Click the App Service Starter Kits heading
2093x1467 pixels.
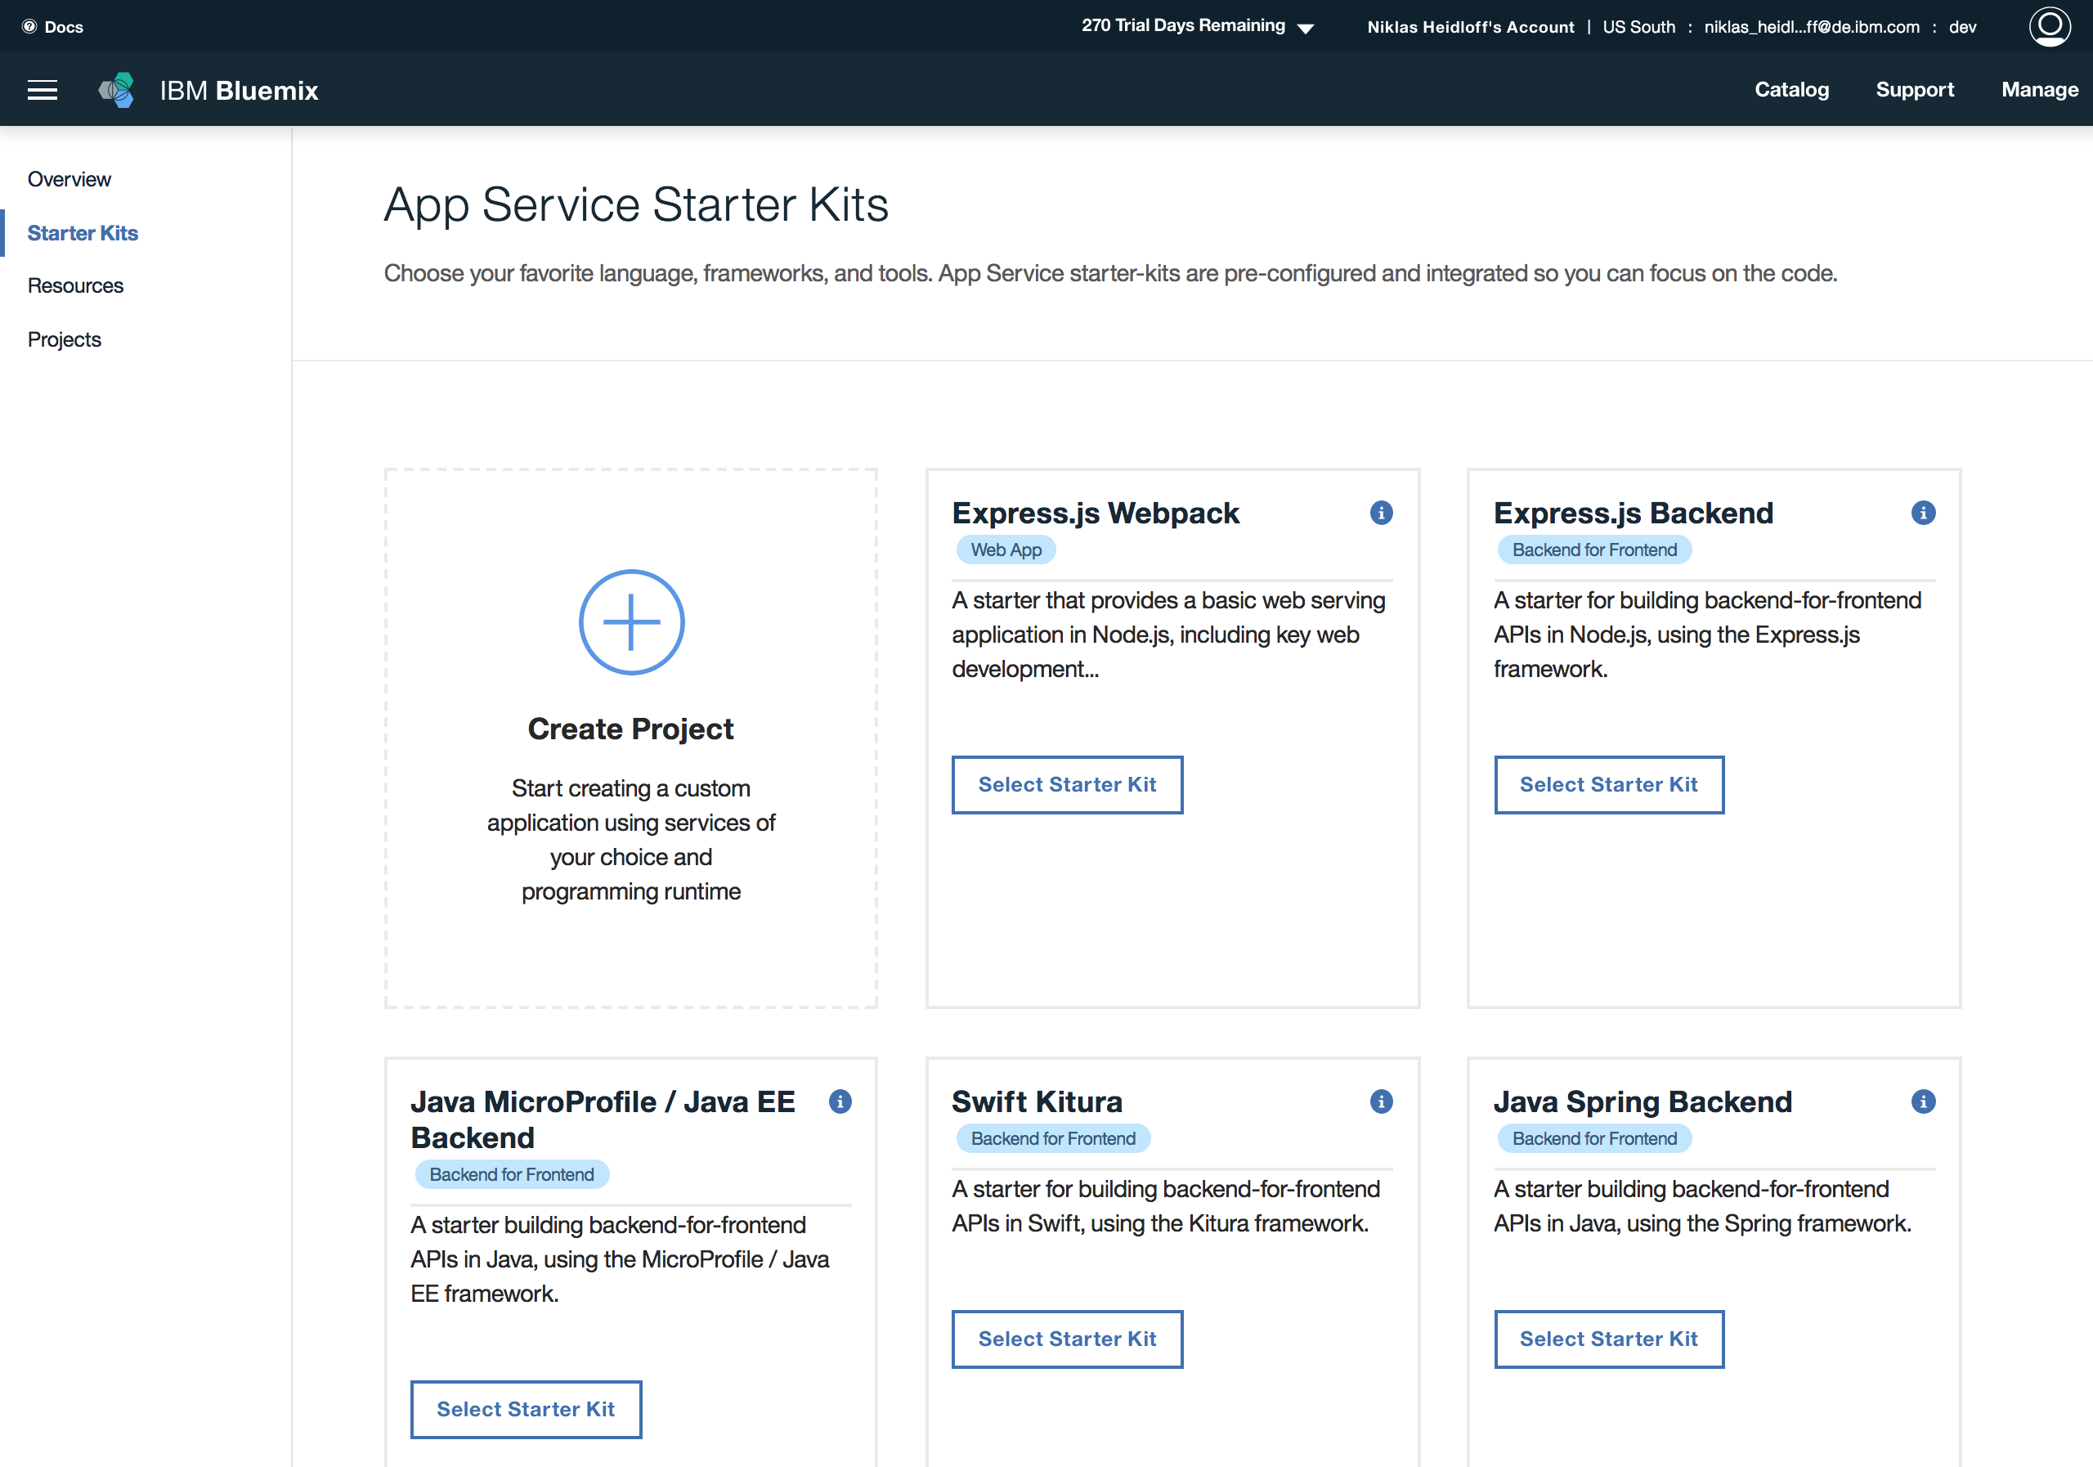tap(636, 204)
